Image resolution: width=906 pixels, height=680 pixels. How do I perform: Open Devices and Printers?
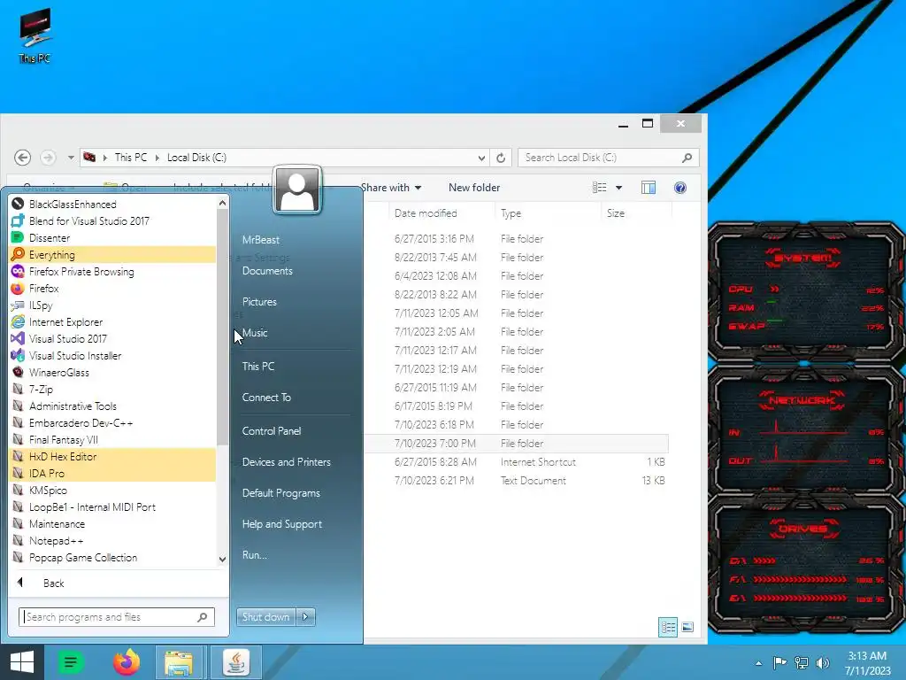(286, 462)
